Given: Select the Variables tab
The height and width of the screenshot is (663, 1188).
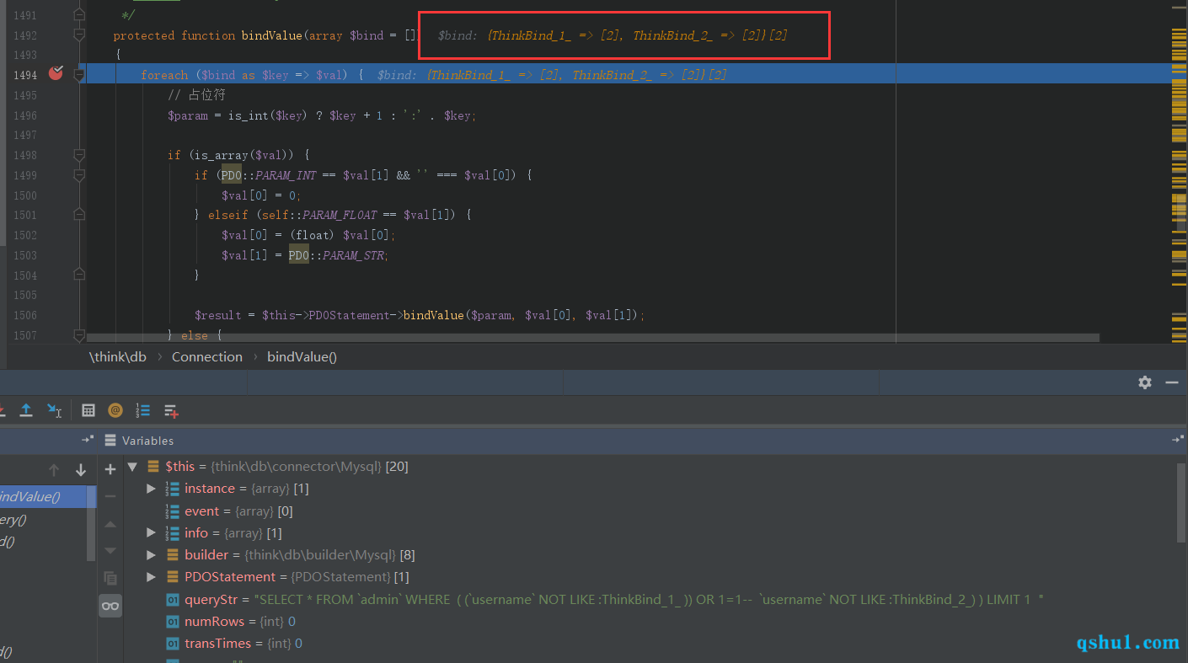Looking at the screenshot, I should coord(147,441).
